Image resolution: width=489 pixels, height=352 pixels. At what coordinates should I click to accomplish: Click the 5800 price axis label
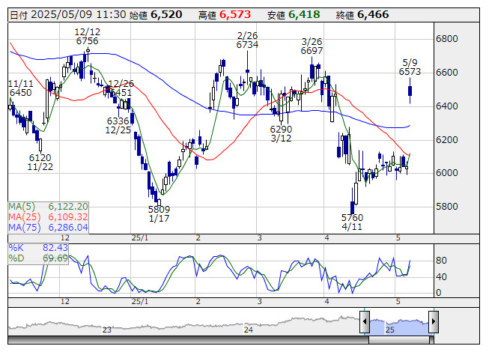447,207
